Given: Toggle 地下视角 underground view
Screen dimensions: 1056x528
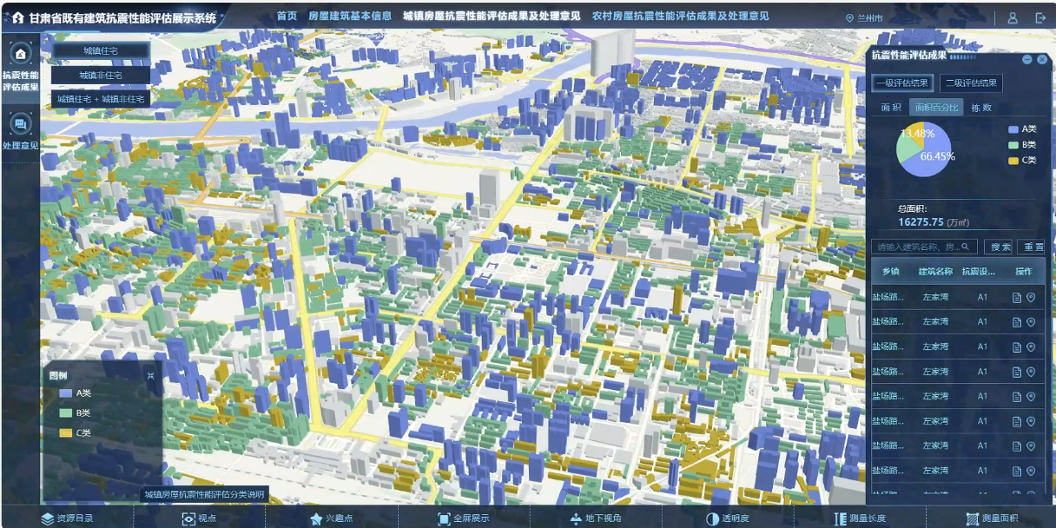Looking at the screenshot, I should tap(595, 518).
